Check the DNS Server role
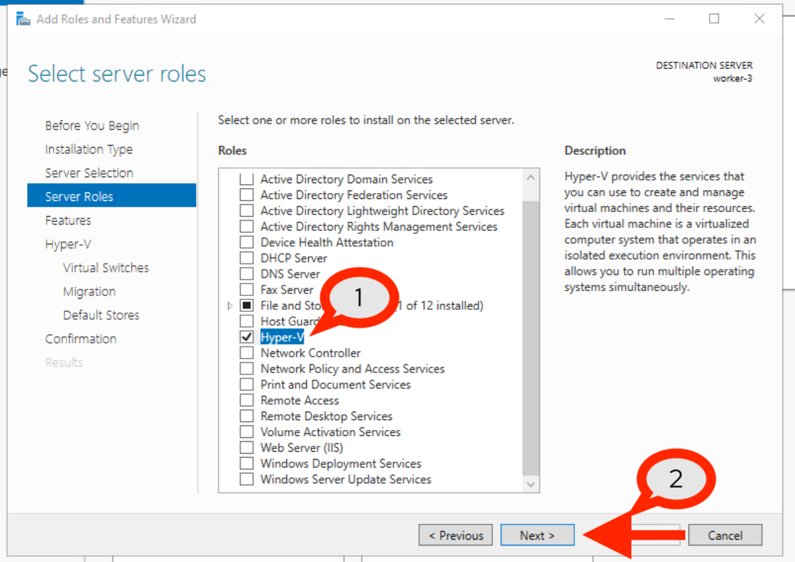This screenshot has height=562, width=795. (248, 273)
